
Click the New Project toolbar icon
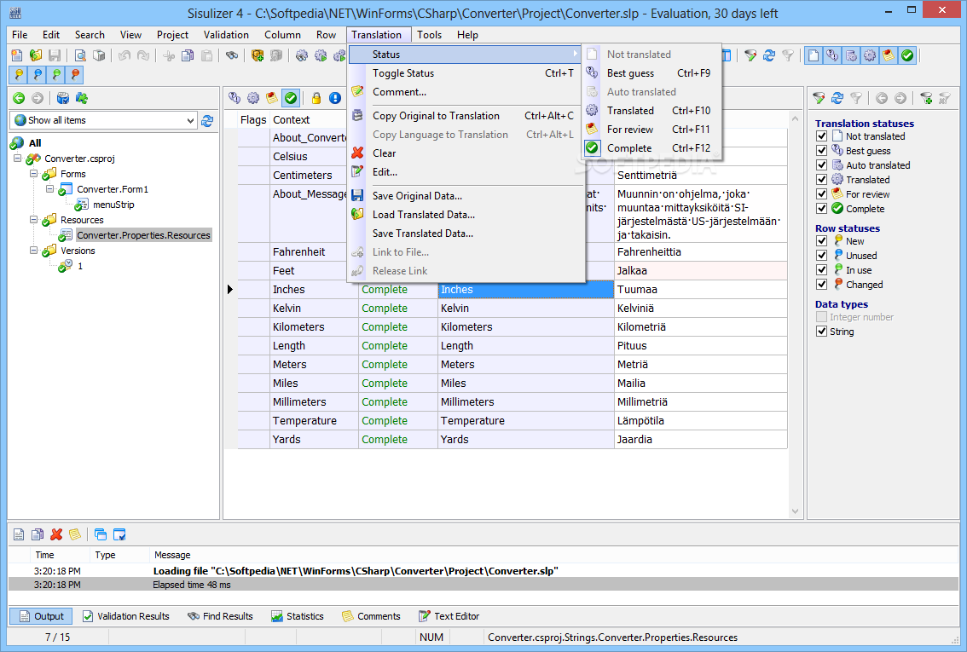[x=17, y=55]
